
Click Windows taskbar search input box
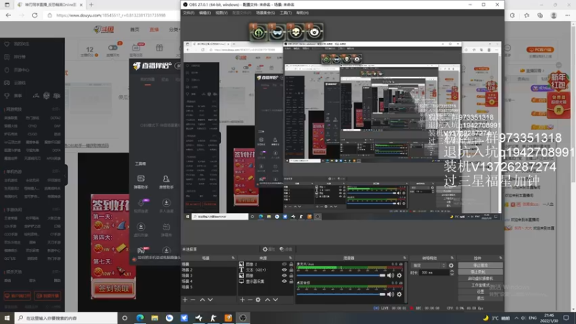tap(66, 318)
